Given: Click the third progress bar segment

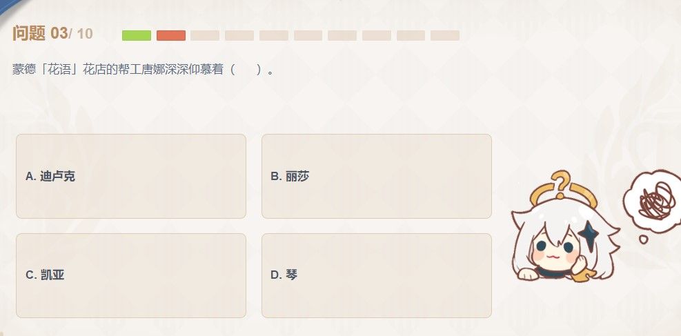Looking at the screenshot, I should pyautogui.click(x=205, y=35).
